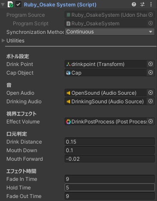Viewport: 157px width, 201px height.
Task: Open the component three-dot context menu
Action: click(151, 4)
